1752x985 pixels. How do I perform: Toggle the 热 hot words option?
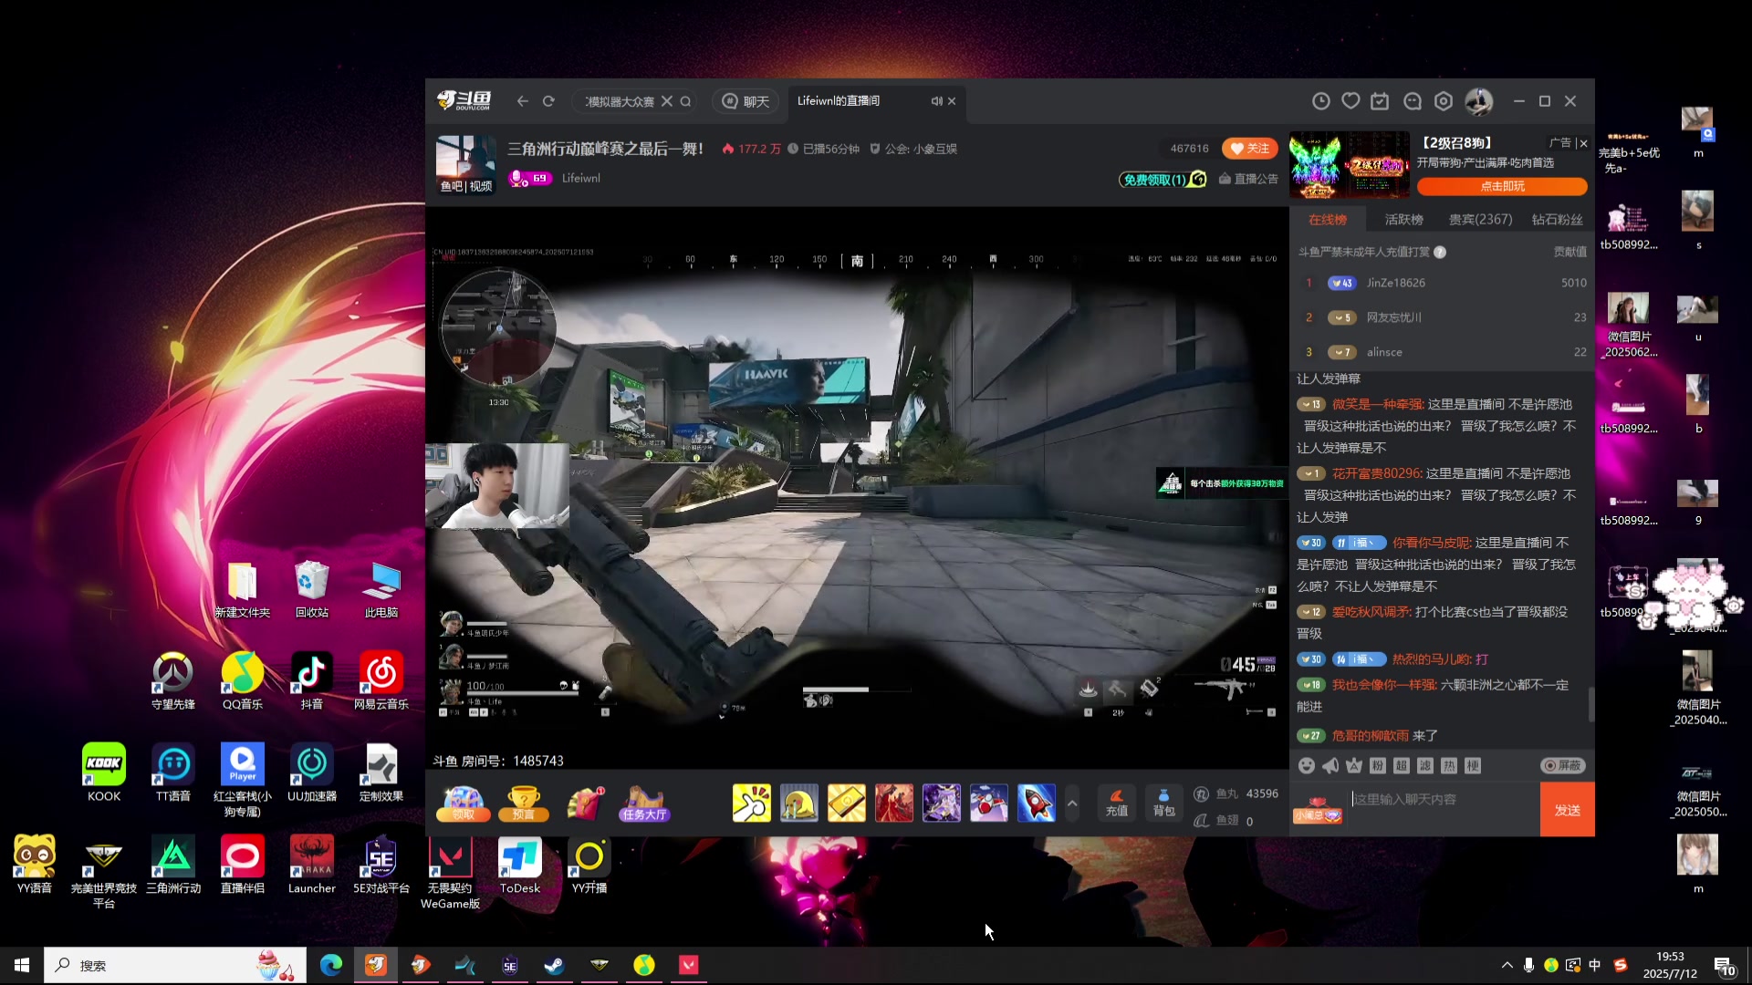(x=1449, y=765)
